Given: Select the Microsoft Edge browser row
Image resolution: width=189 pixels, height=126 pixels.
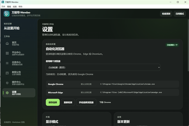Looking at the screenshot, I should click(x=112, y=92).
